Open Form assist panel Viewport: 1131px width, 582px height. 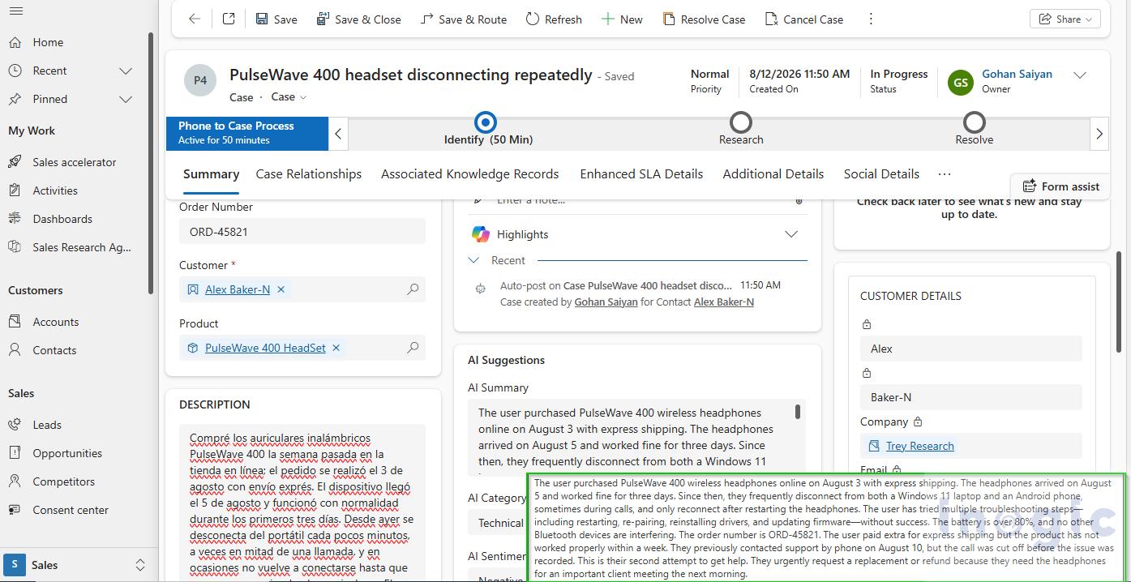click(x=1060, y=186)
